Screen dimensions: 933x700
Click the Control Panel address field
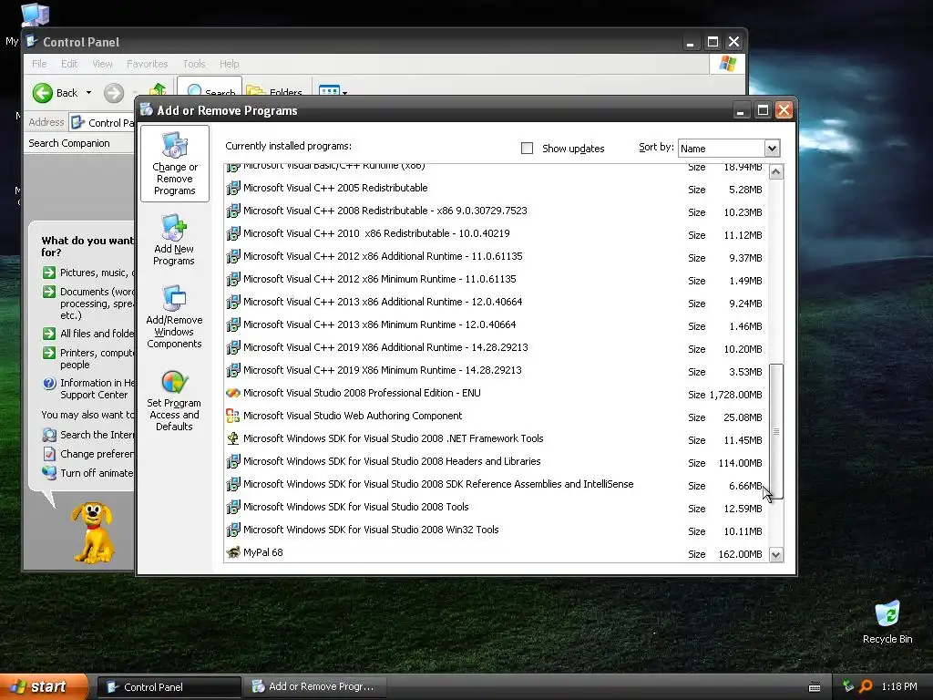102,123
